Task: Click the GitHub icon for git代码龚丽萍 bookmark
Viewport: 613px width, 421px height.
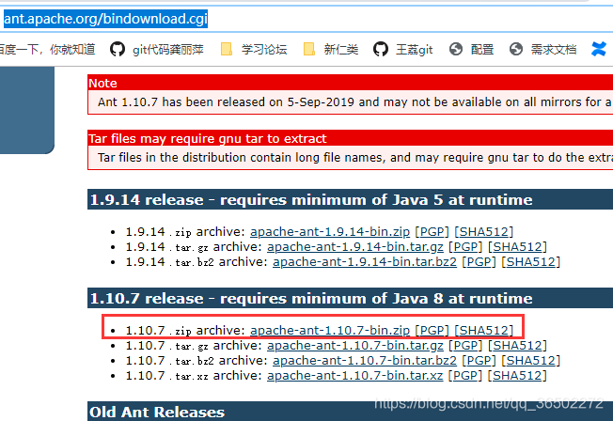Action: [x=118, y=50]
